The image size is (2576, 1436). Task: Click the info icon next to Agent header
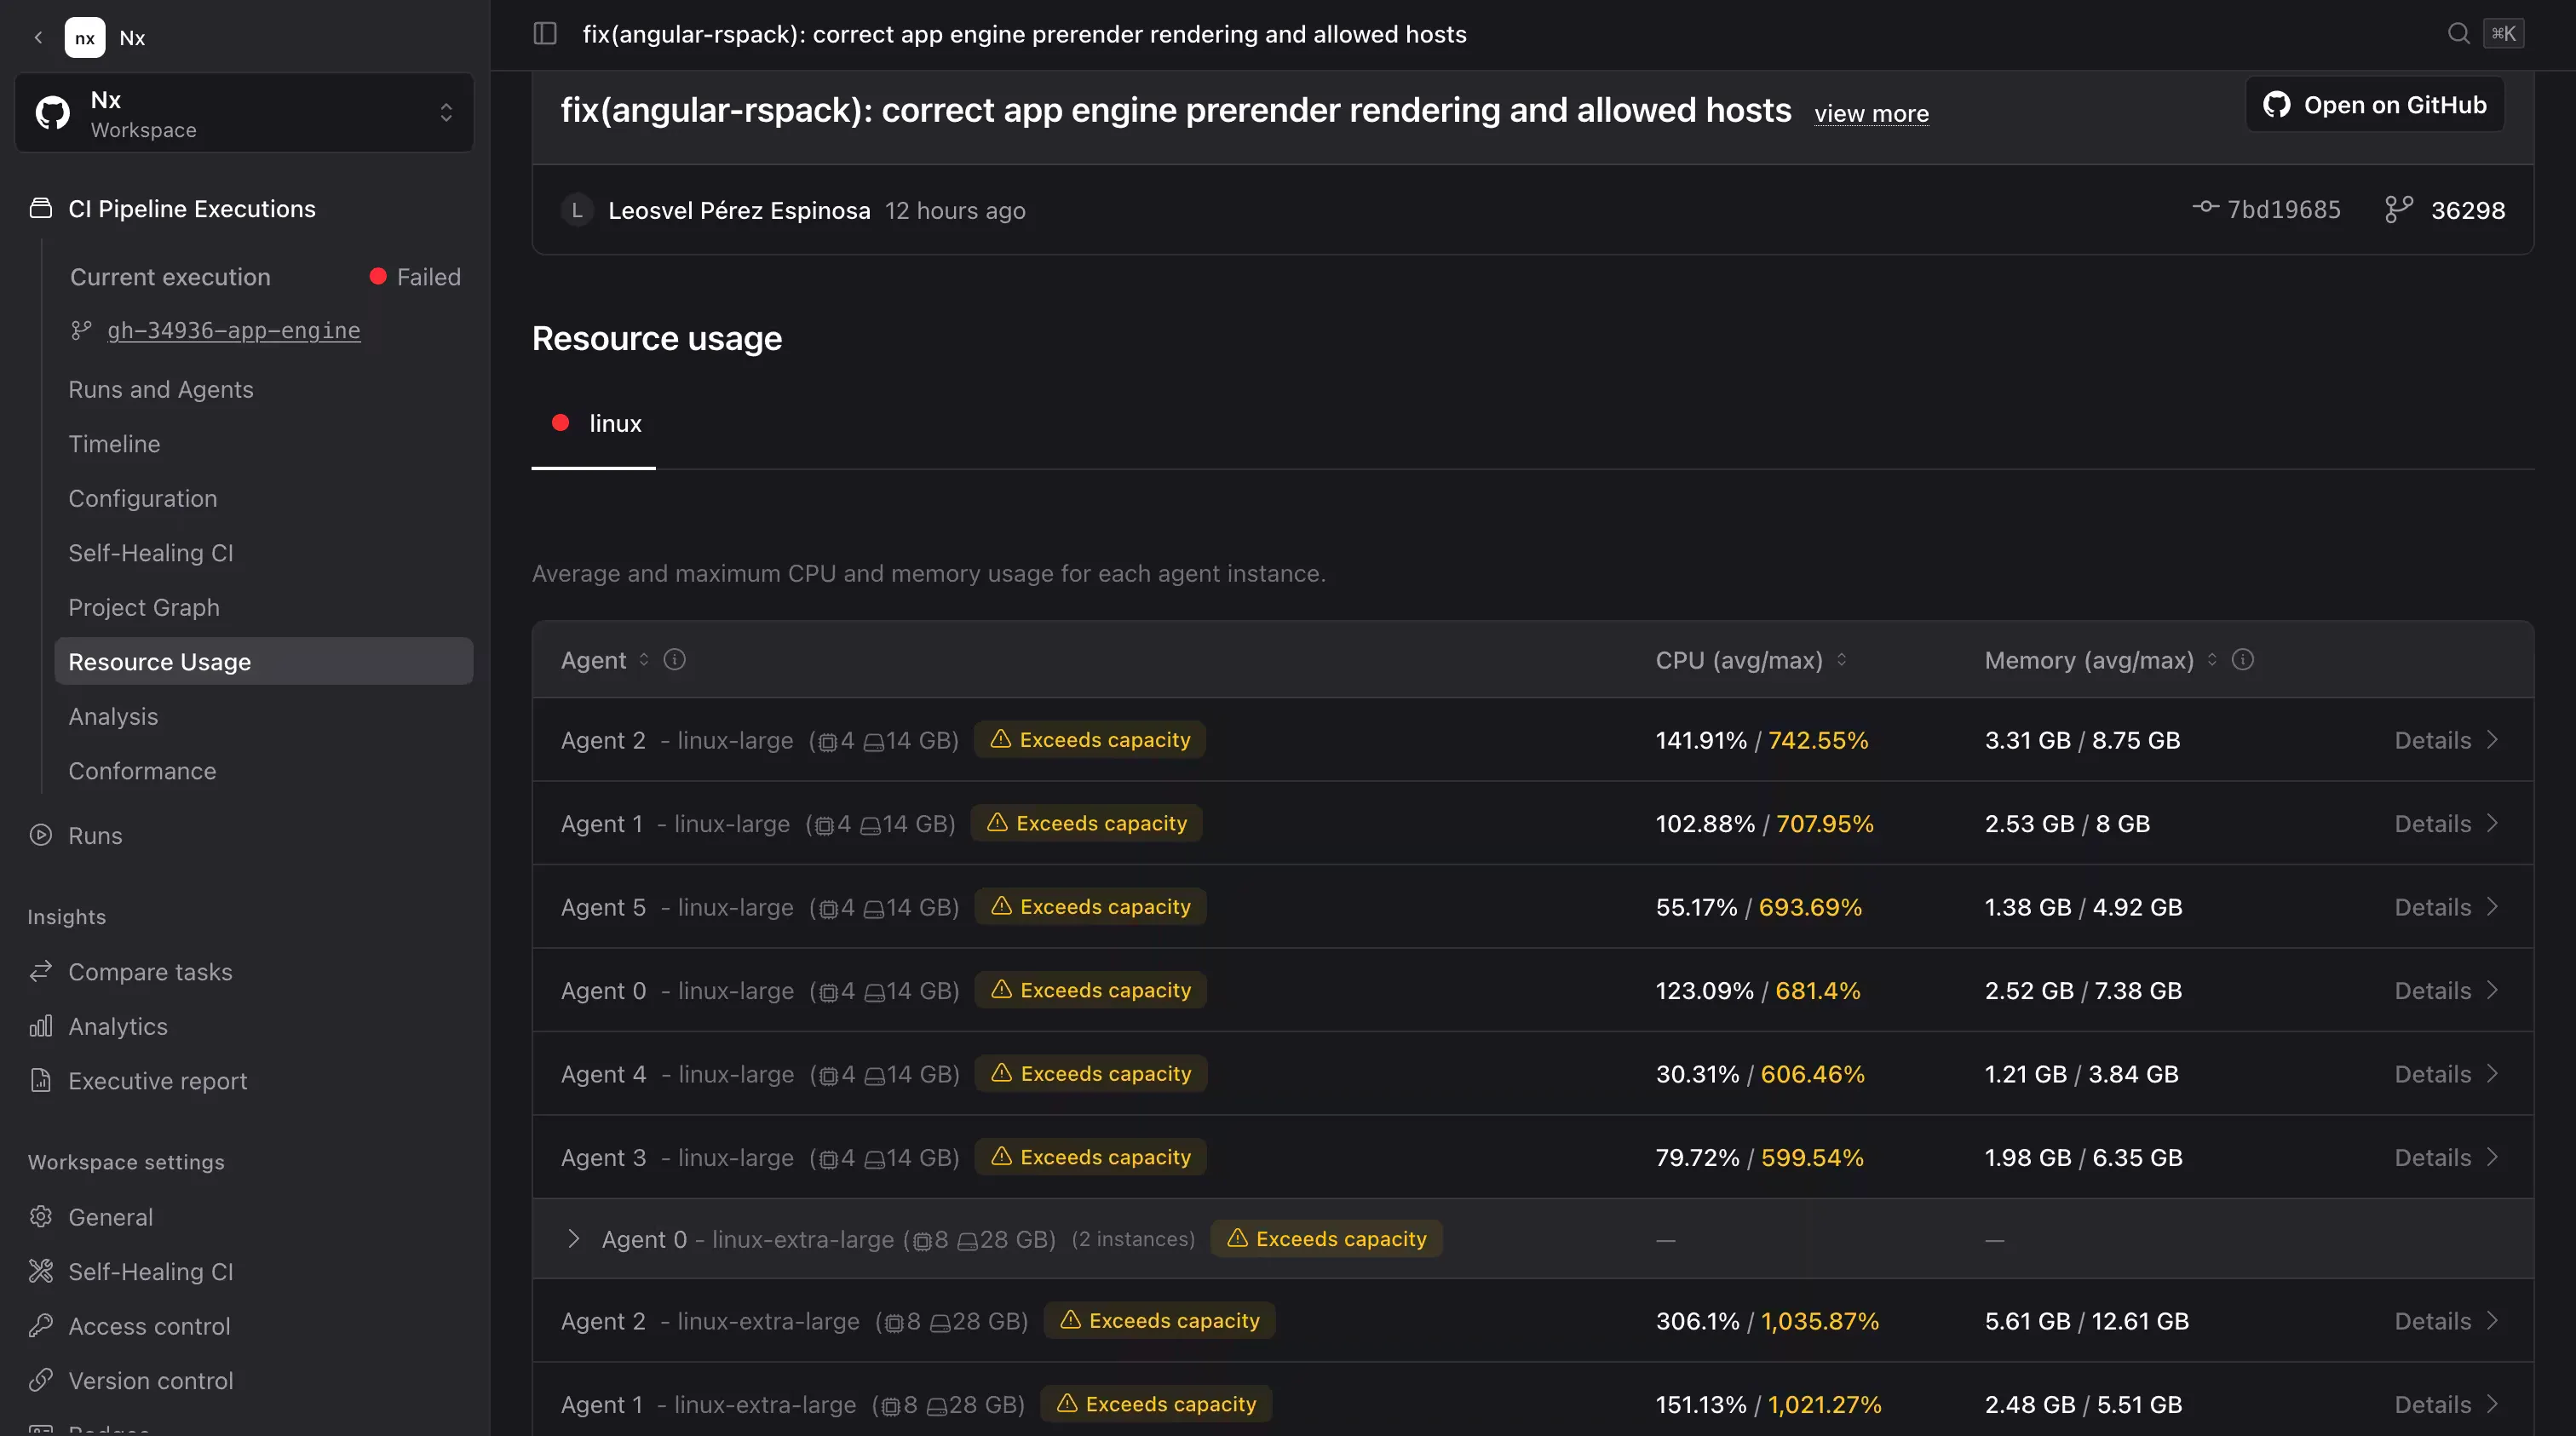pos(675,660)
